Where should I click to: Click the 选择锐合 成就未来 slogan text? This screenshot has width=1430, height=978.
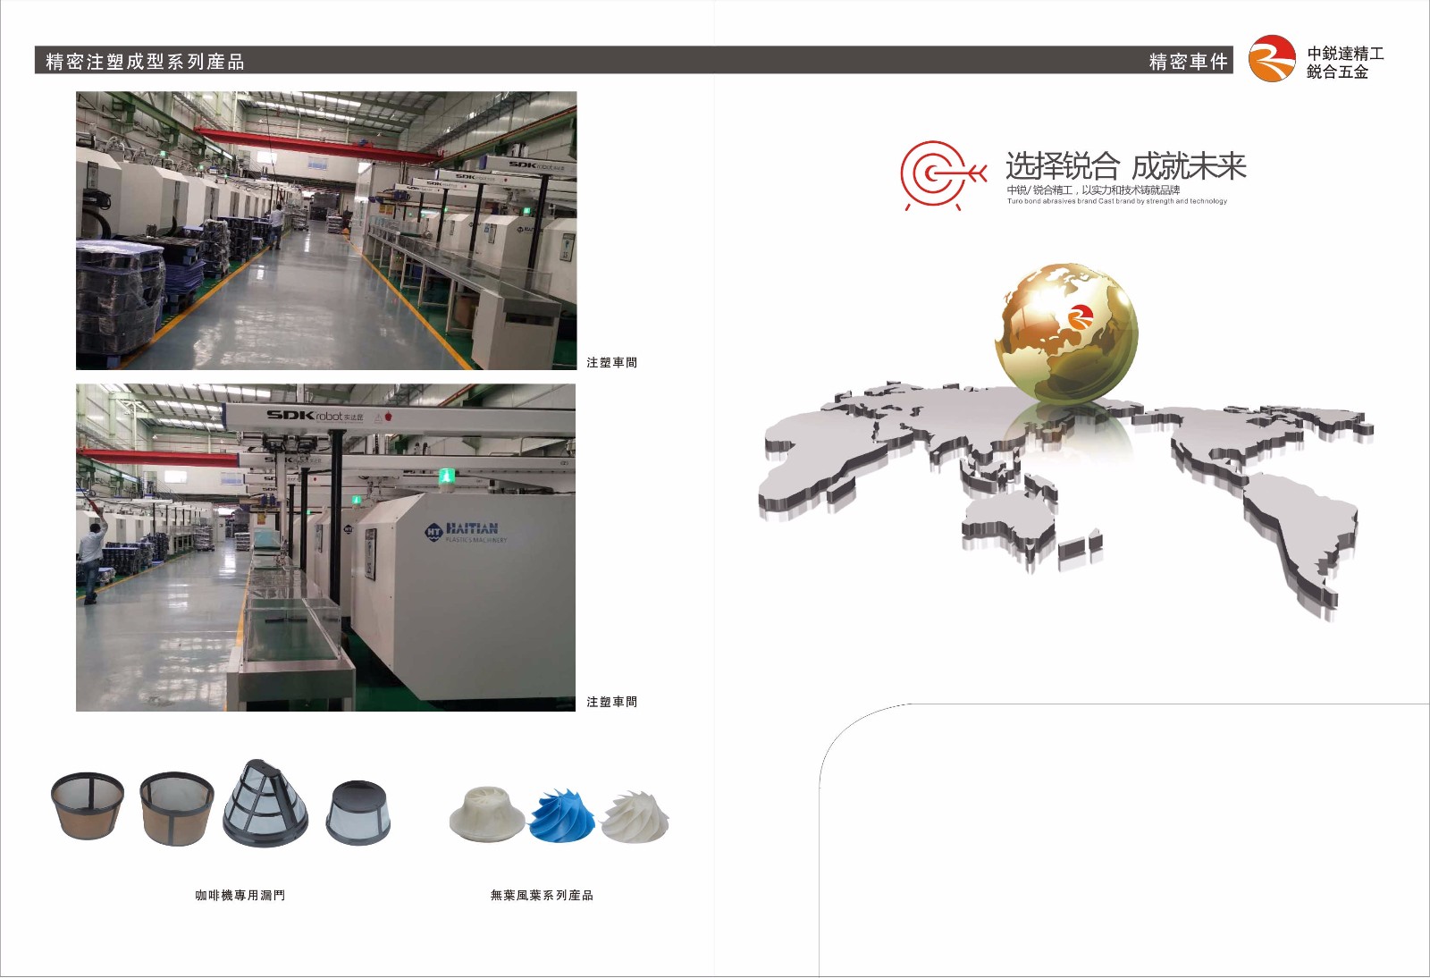(x=1125, y=166)
